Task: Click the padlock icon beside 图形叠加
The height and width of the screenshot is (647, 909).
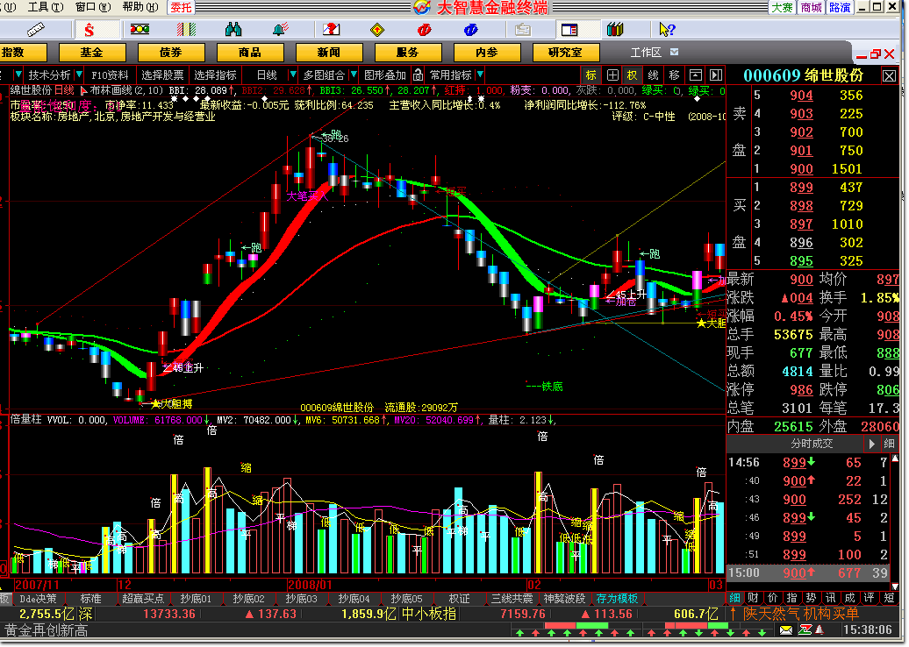Action: pos(418,75)
